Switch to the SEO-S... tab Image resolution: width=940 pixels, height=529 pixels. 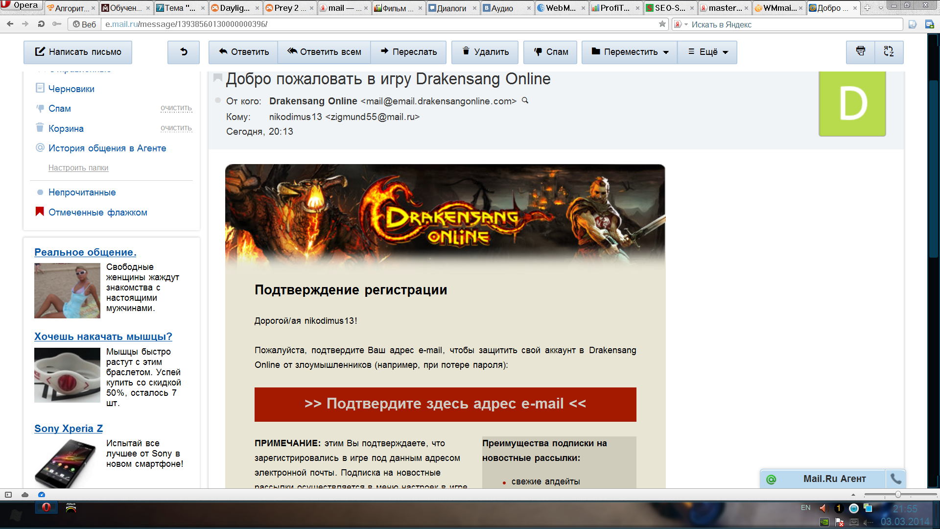(670, 8)
